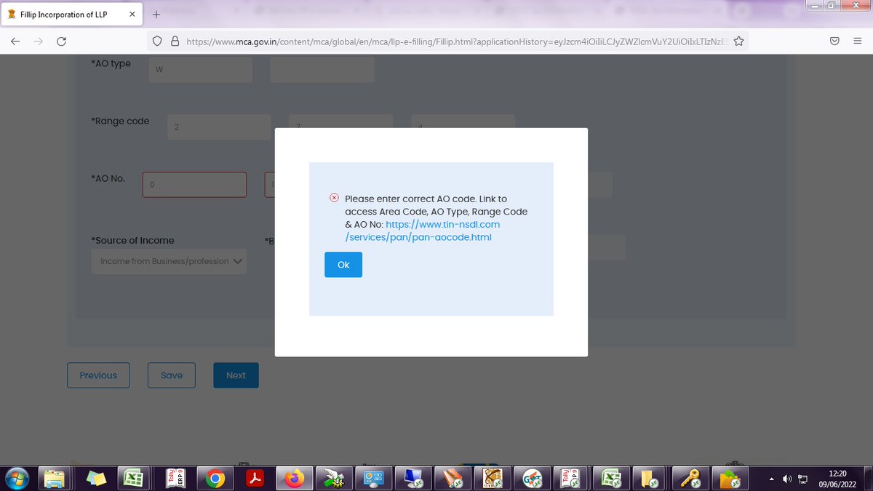This screenshot has height=491, width=873.
Task: Click the site security padlock icon
Action: pos(175,41)
